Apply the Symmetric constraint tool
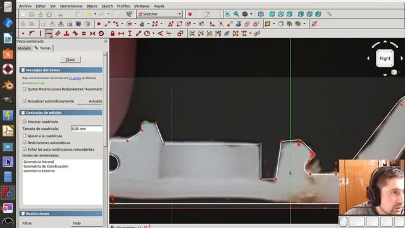Viewport: 405px width, 228px height. (x=92, y=34)
